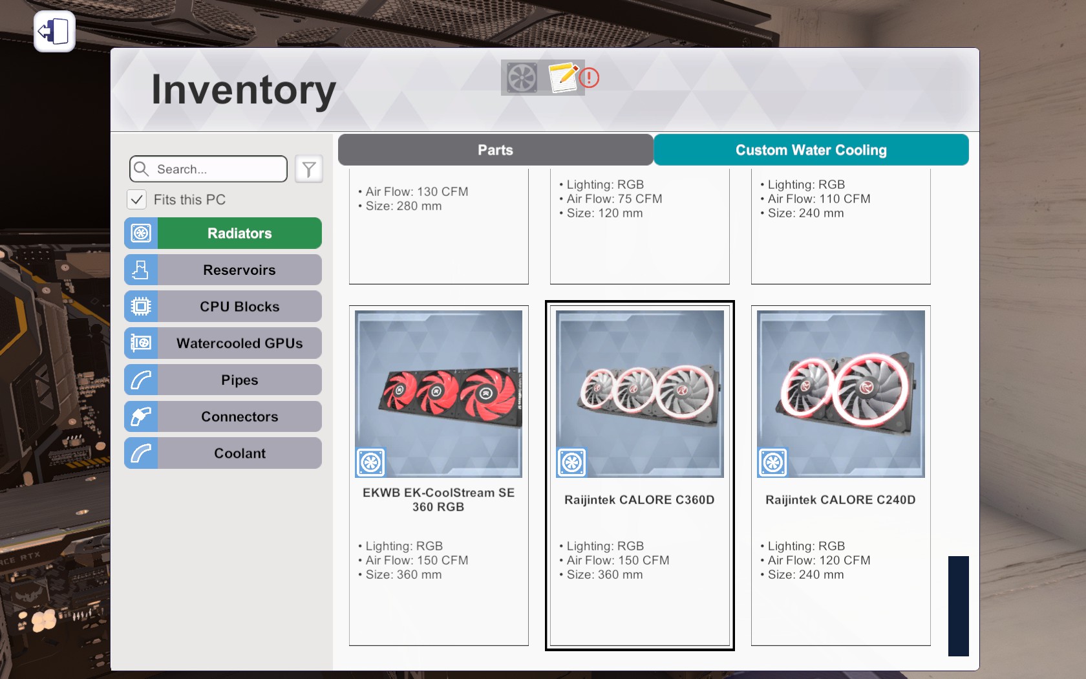Image resolution: width=1086 pixels, height=679 pixels.
Task: Click 'Size: 360 mm' on EKWB card
Action: pos(403,575)
